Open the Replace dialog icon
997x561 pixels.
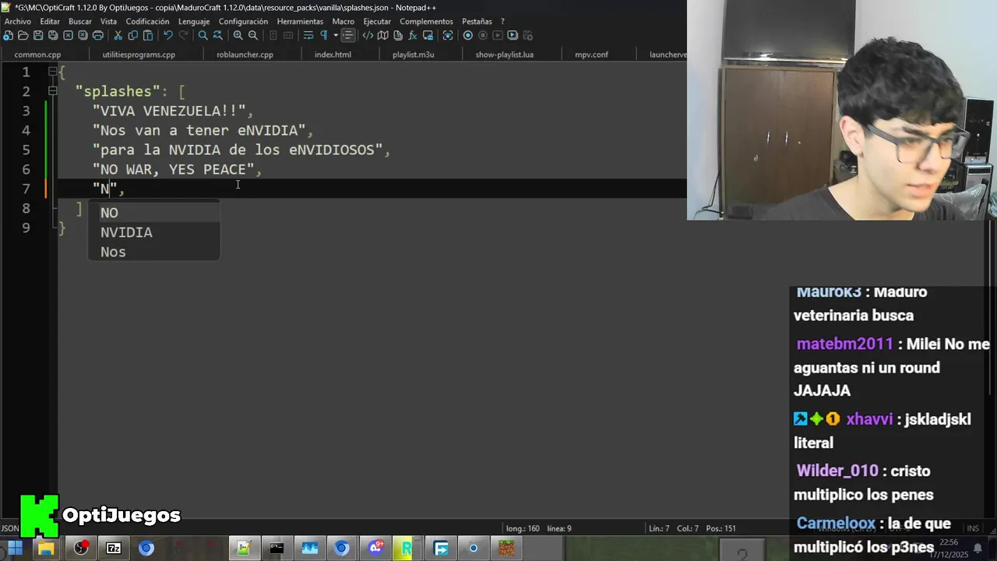pyautogui.click(x=218, y=35)
